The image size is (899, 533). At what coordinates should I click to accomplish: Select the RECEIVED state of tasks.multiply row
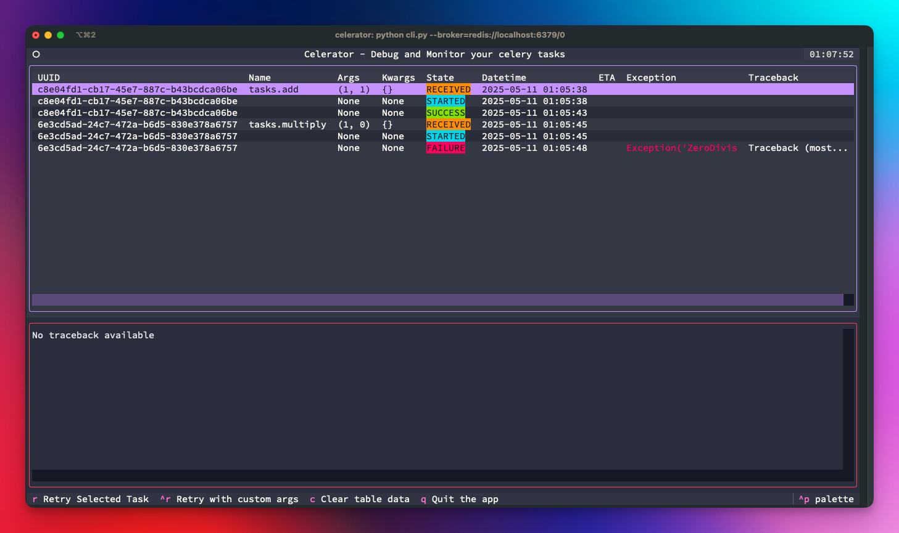[449, 124]
